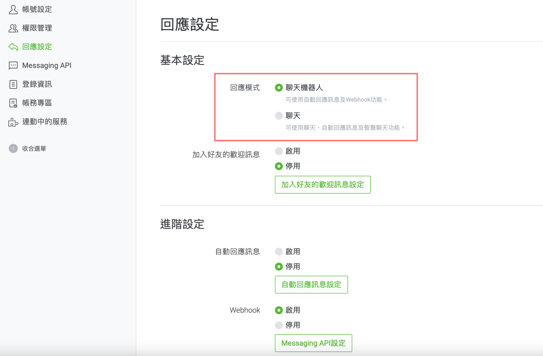Viewport: 543px width, 356px height.
Task: Open Messaging API設定 settings
Action: [313, 343]
